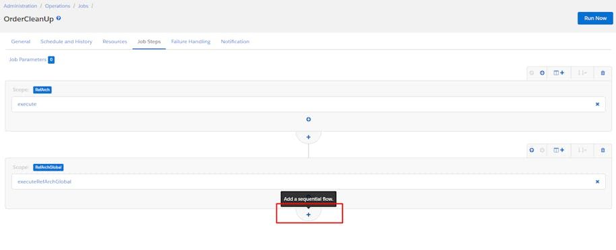Click disabled move-down arrow of RefArchGlobal flow
Screen dimensions: 616x250
[542, 150]
